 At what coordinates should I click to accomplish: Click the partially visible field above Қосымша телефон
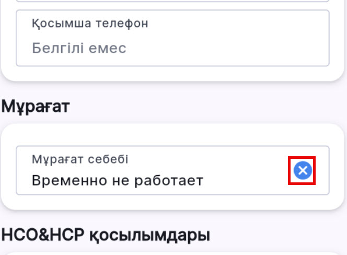click(x=172, y=2)
